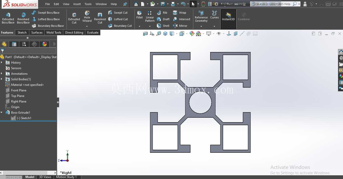Select Top Plane in feature tree
Screen dimensions: 343x179
coord(15,96)
